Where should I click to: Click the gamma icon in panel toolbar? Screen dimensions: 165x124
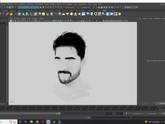click(97, 21)
